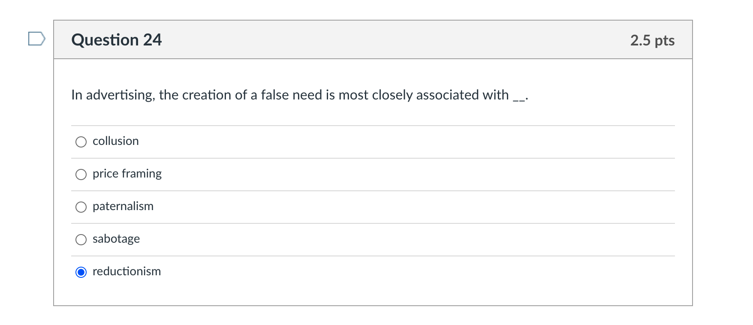Viewport: 753px width, 325px height.
Task: Click the question header bar
Action: 373,39
